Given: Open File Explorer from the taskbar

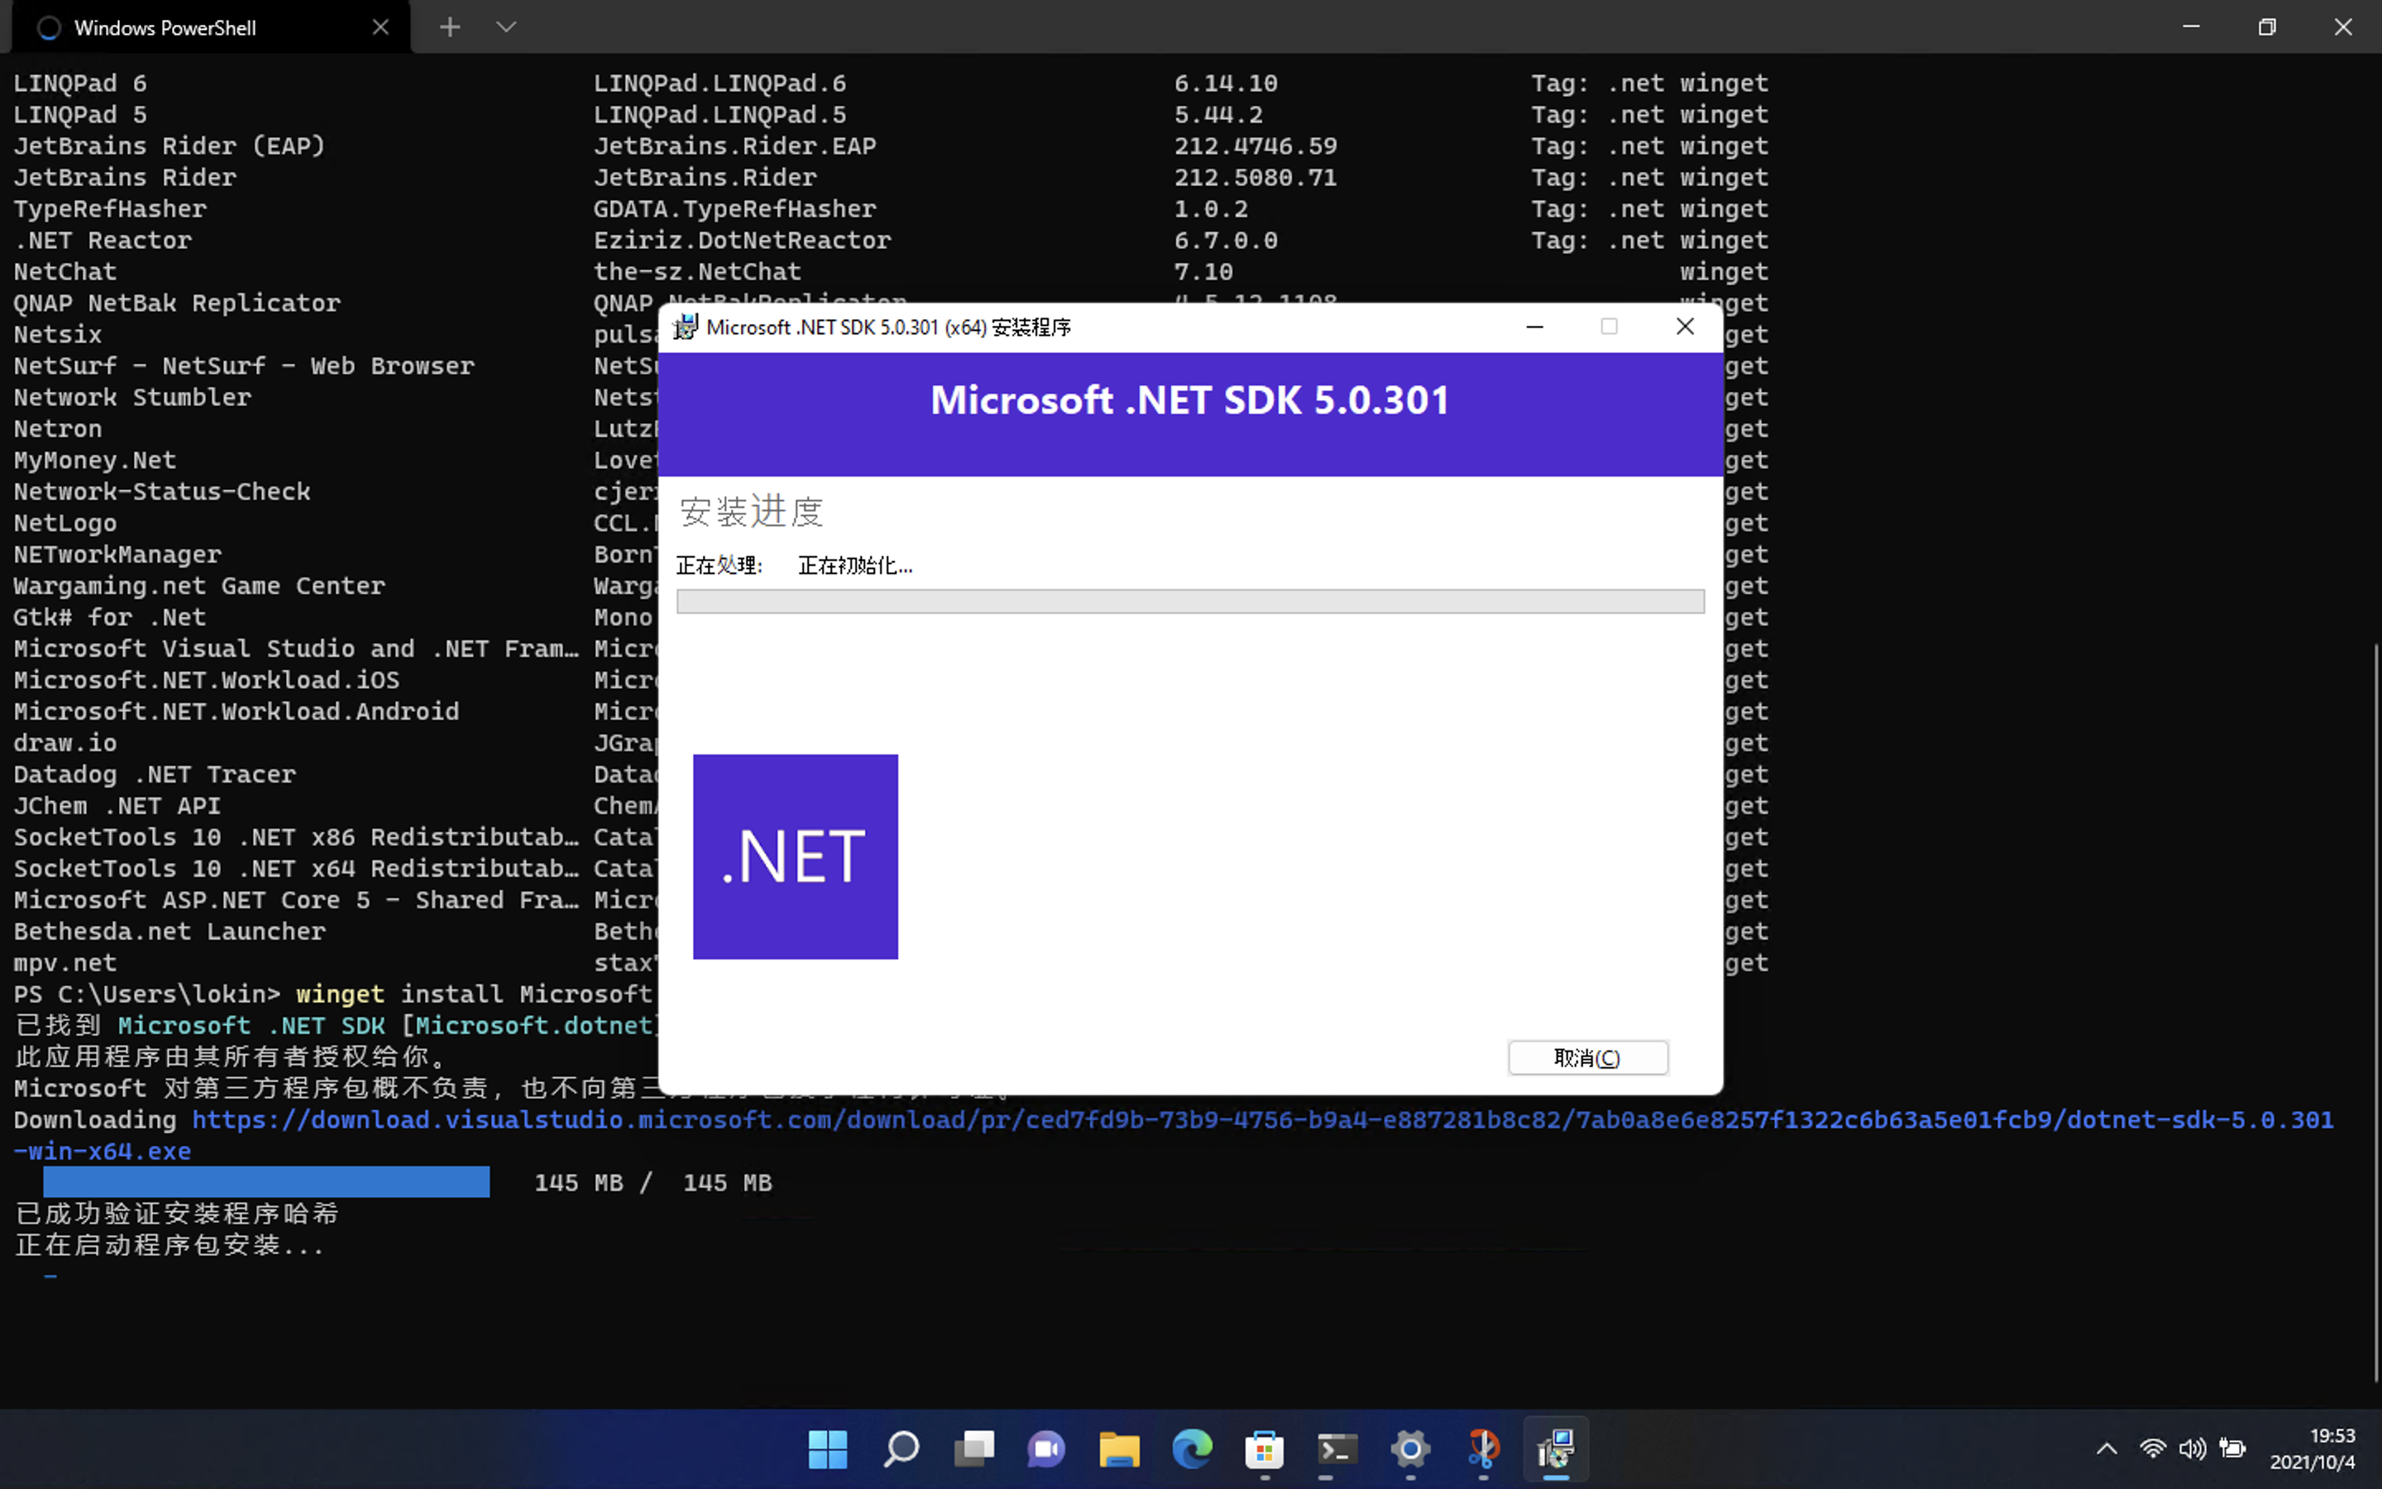Looking at the screenshot, I should coord(1119,1448).
